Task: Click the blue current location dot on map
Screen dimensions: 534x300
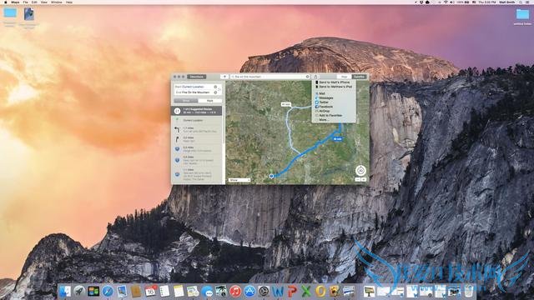Action: click(x=271, y=176)
